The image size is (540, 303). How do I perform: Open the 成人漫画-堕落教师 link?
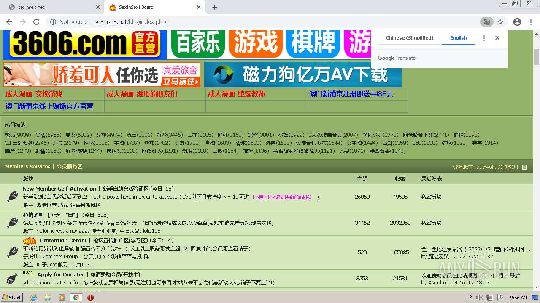click(x=236, y=94)
